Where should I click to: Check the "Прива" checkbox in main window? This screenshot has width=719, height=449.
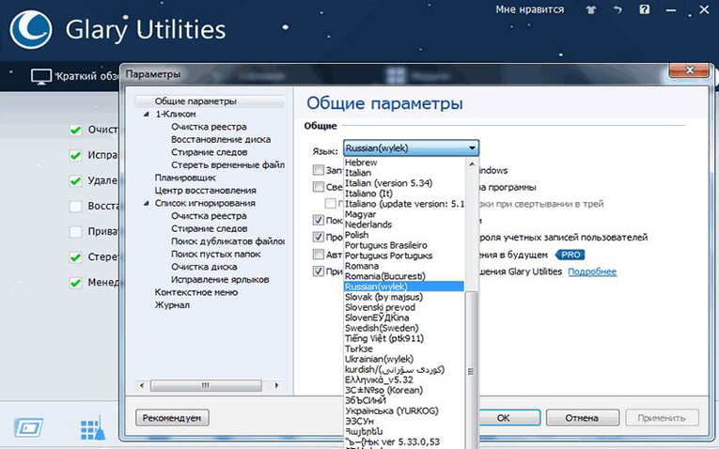point(76,231)
